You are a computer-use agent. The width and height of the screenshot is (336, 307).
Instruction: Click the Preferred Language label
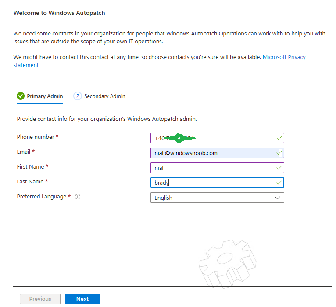click(42, 197)
